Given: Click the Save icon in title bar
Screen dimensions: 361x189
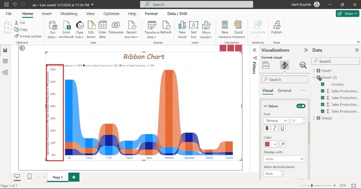Looking at the screenshot, I should tap(7, 4).
